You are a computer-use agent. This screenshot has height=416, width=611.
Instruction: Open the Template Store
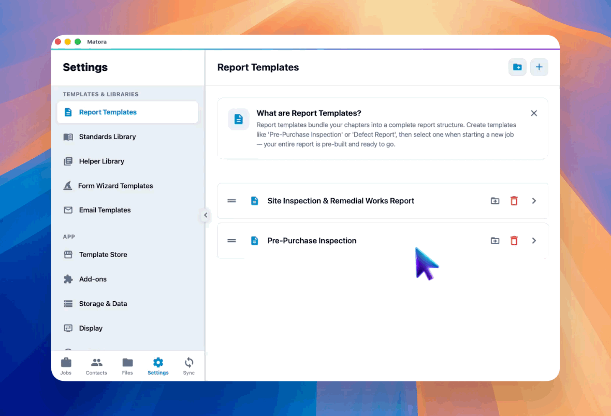point(127,255)
